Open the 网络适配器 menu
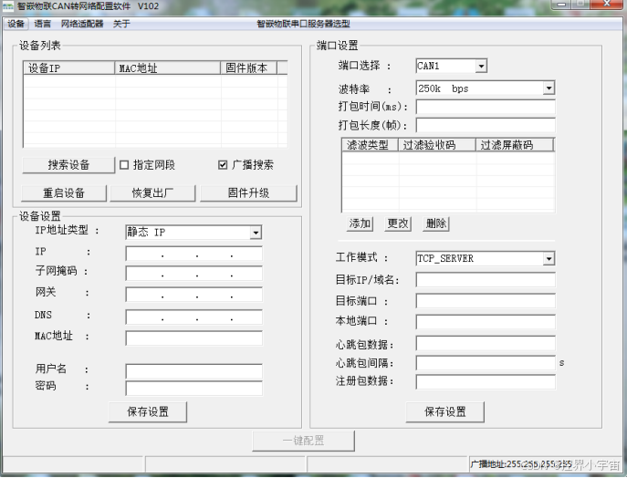This screenshot has width=627, height=478. coord(80,24)
